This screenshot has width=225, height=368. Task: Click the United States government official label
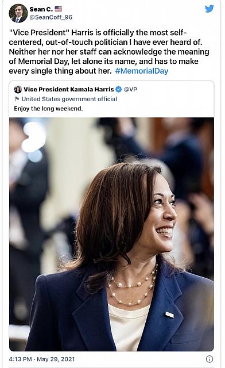69,99
